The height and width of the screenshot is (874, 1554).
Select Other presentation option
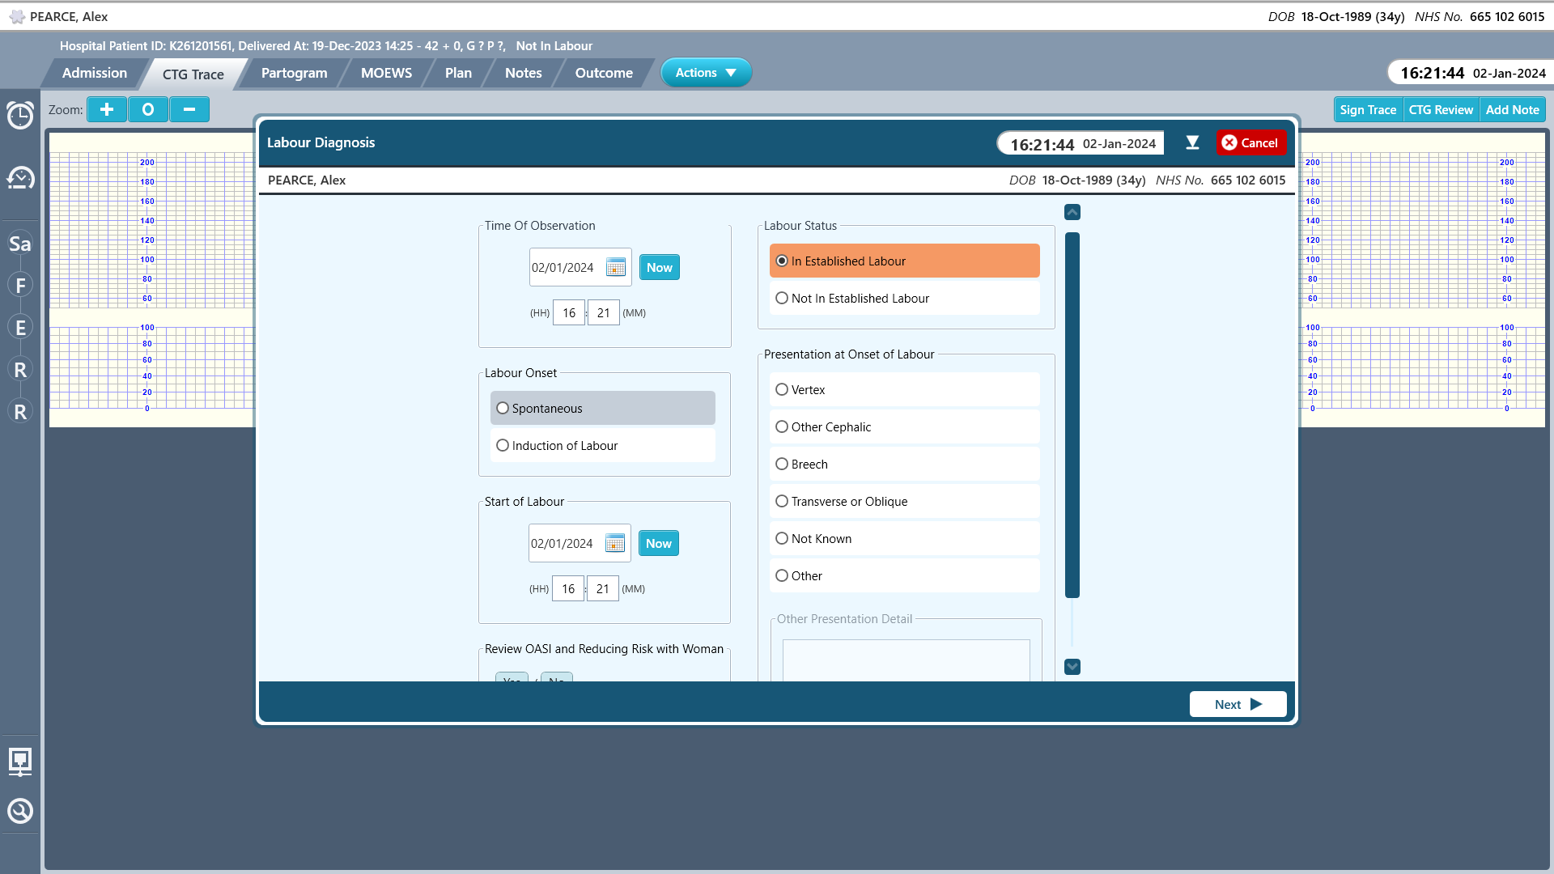(904, 576)
